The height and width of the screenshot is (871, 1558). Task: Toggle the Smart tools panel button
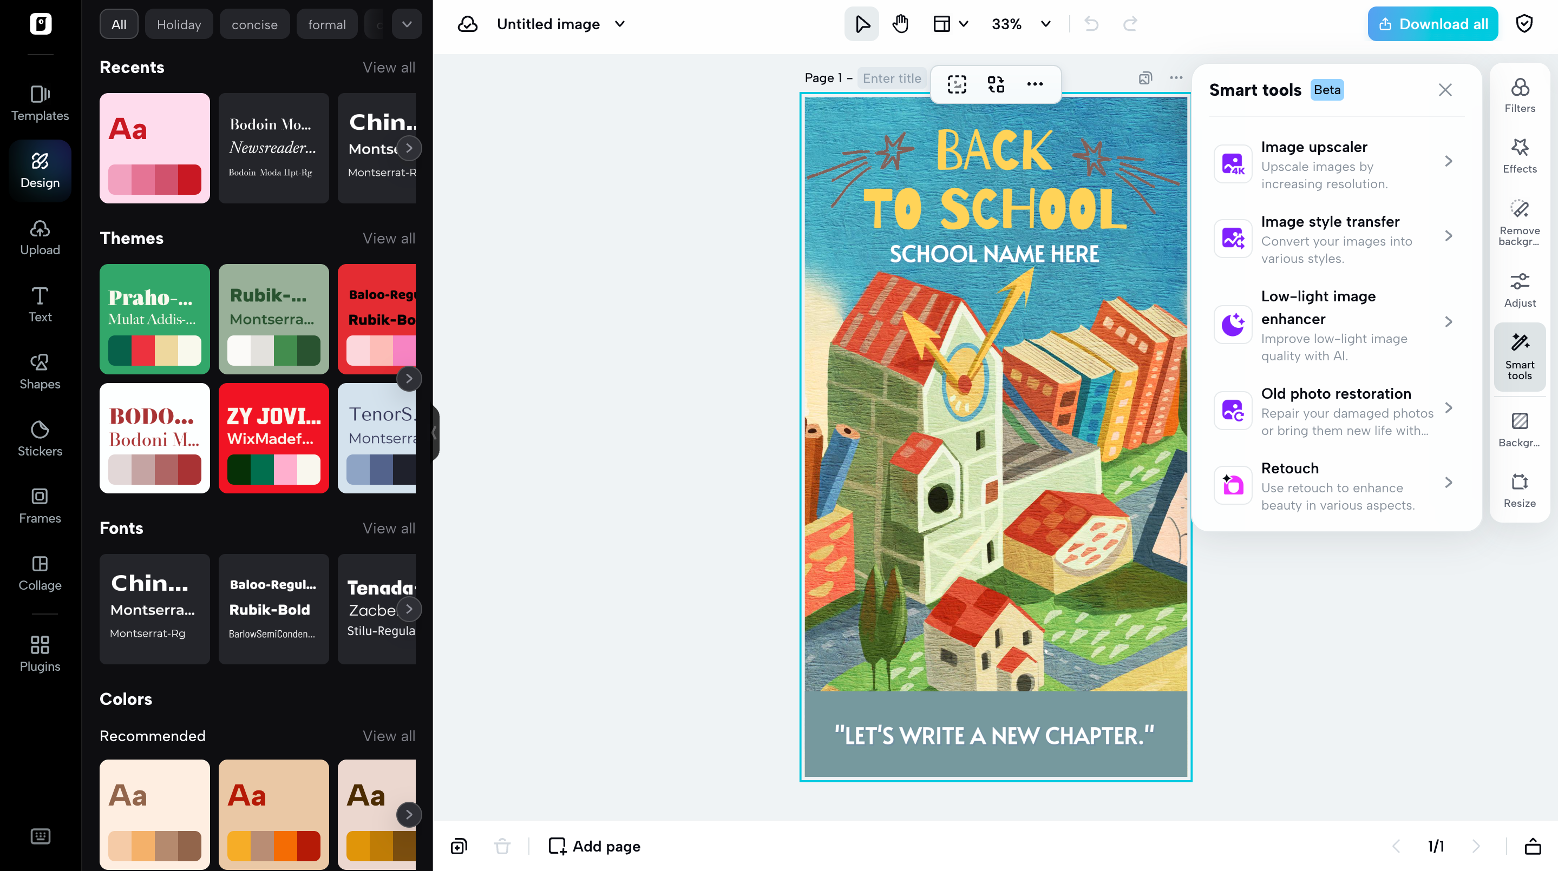(1519, 356)
